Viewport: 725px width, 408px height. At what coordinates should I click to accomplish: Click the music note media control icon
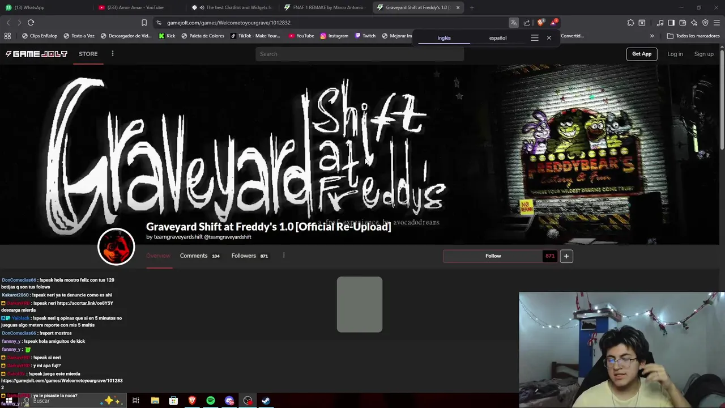660,23
